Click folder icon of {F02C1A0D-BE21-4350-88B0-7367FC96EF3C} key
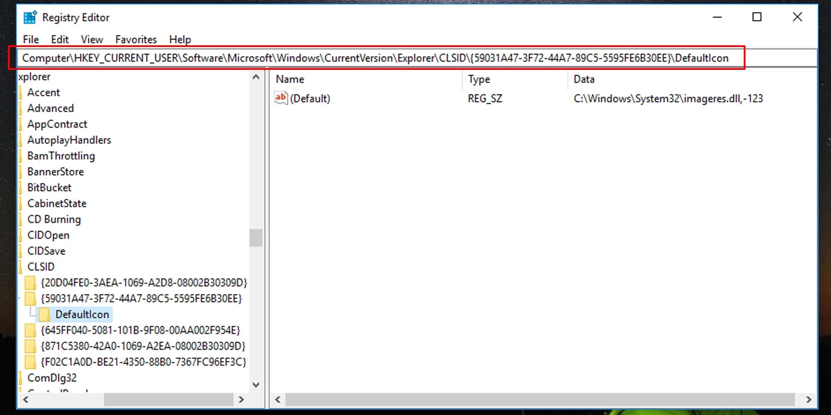 (30, 362)
